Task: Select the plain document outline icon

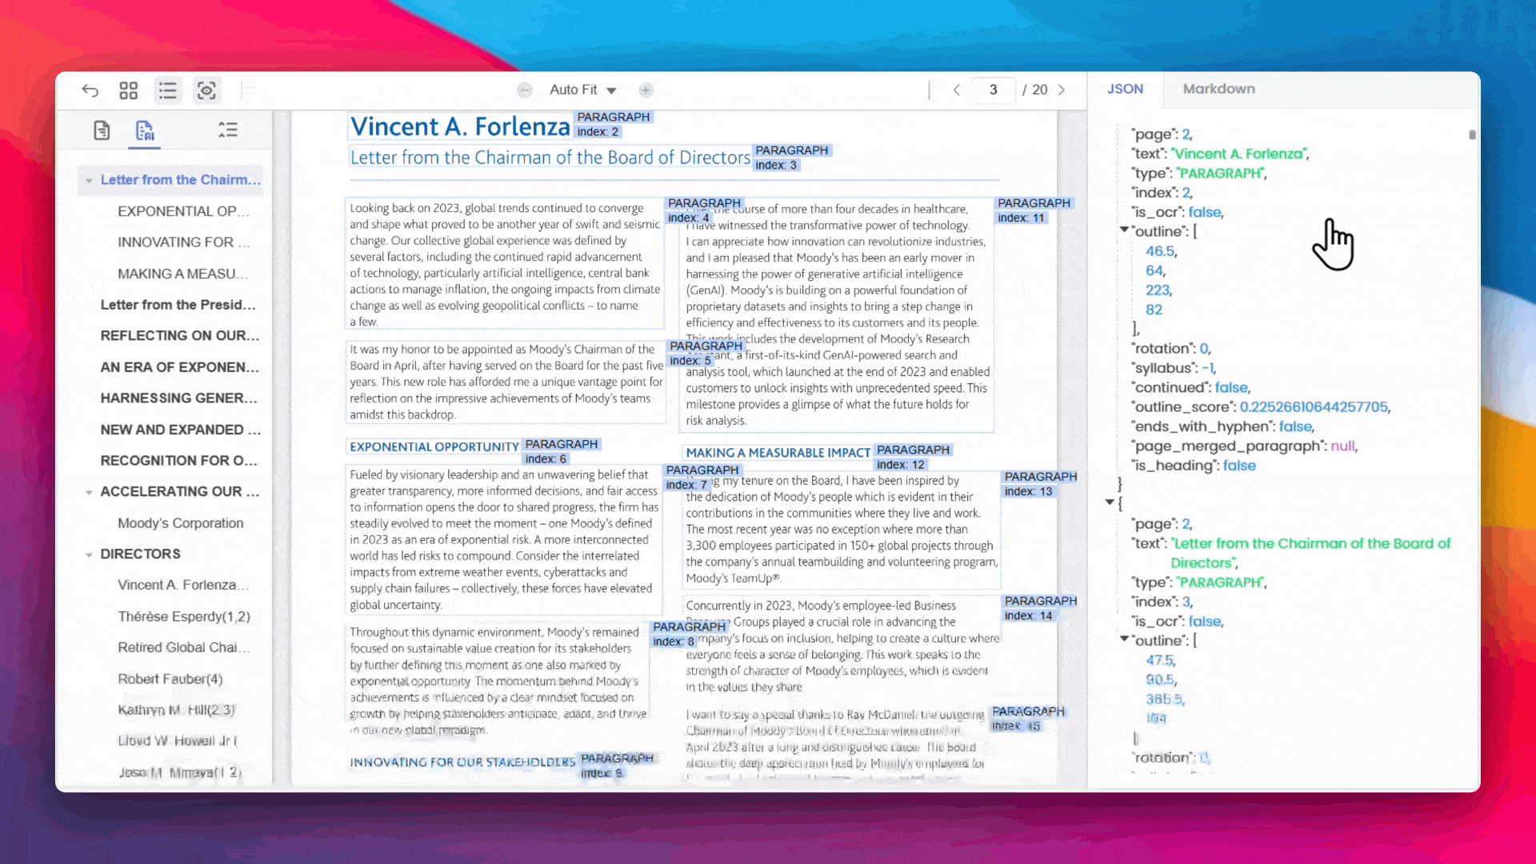Action: click(x=102, y=130)
